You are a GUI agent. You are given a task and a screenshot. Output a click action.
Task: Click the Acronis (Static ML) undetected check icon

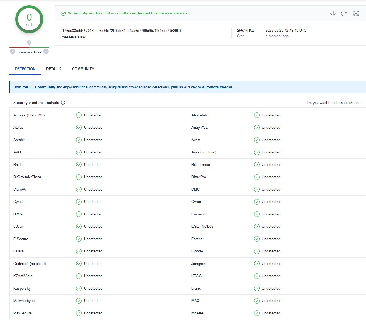79,115
